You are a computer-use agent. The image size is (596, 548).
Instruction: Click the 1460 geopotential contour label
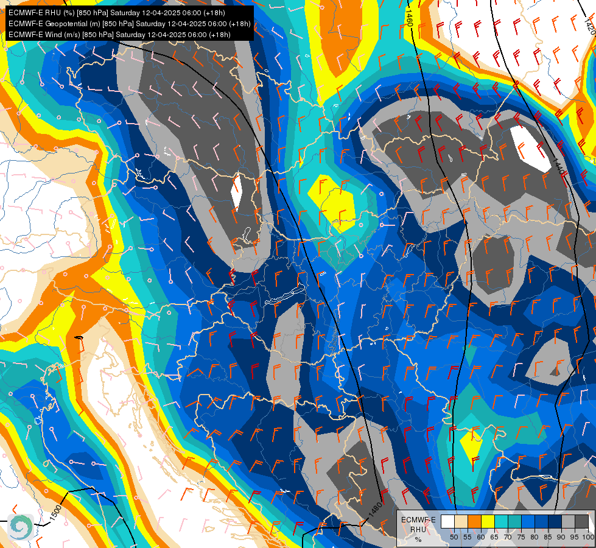409,18
